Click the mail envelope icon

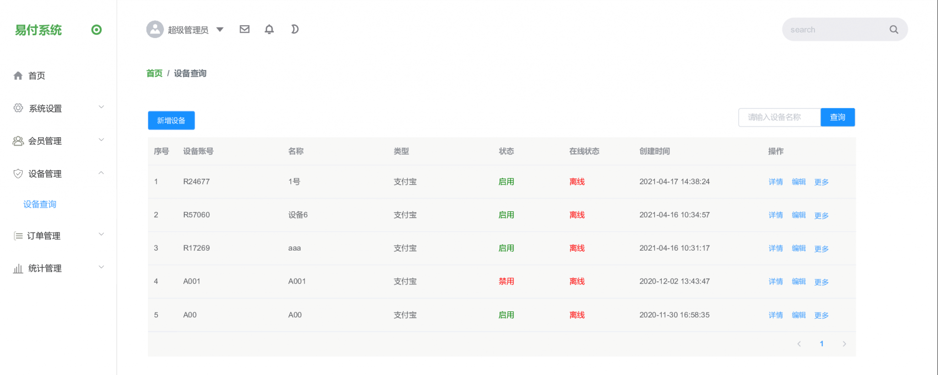click(x=245, y=29)
